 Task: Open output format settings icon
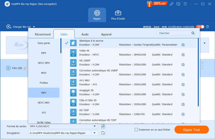coord(103,126)
